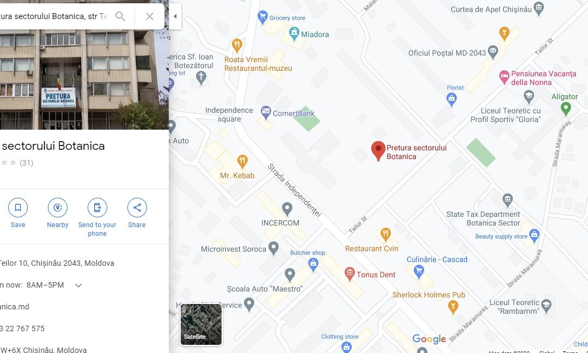The image size is (588, 353).
Task: Open the Oficiul Poștal MD-2043 mail marker
Action: (493, 52)
